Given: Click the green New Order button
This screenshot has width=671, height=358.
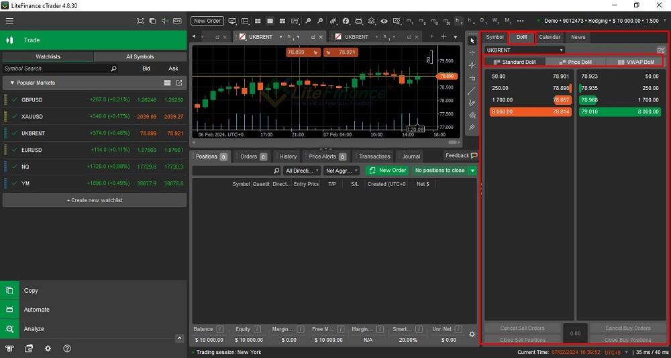Looking at the screenshot, I should [387, 171].
